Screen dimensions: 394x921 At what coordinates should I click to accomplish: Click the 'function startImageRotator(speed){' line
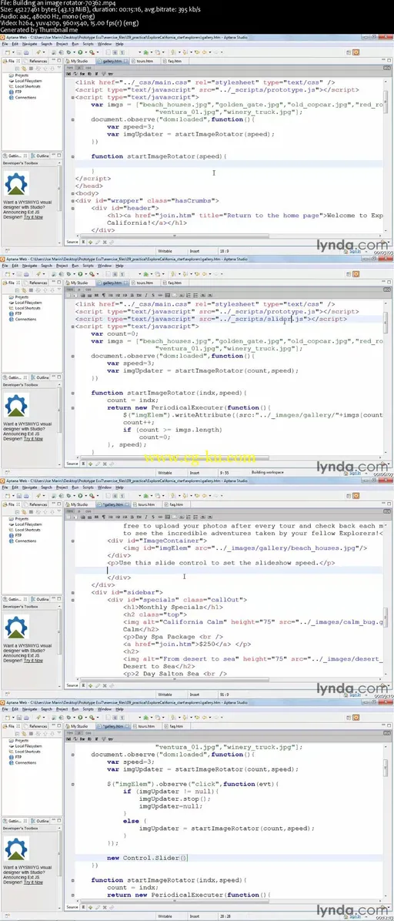[159, 156]
